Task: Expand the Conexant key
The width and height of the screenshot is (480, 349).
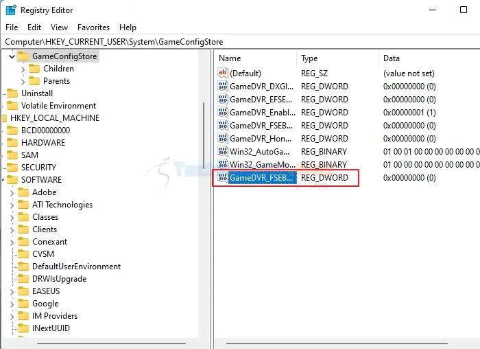Action: [12, 242]
